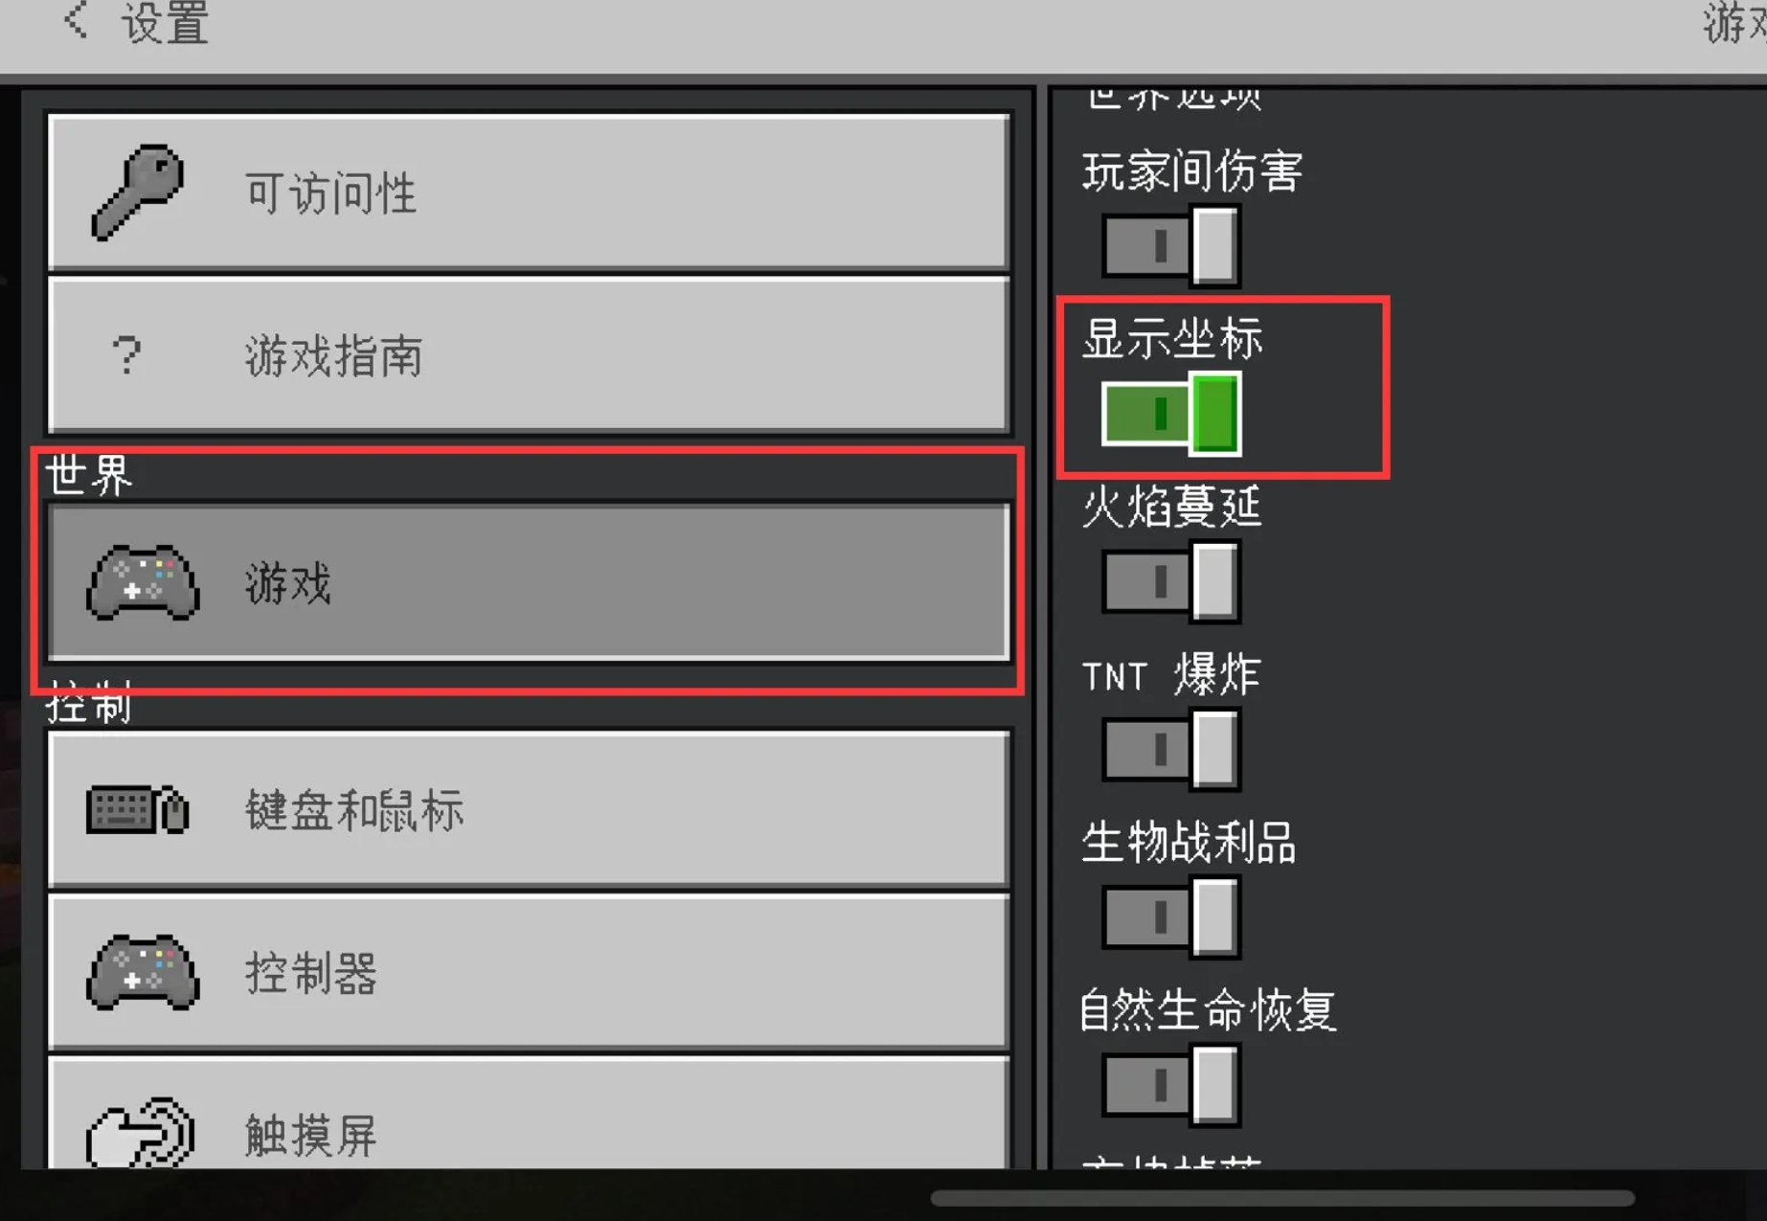The height and width of the screenshot is (1221, 1767).
Task: Open the 可访问性 settings tab
Action: click(529, 192)
